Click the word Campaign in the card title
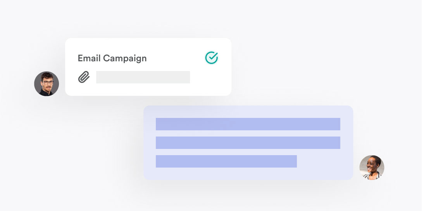 (x=125, y=58)
